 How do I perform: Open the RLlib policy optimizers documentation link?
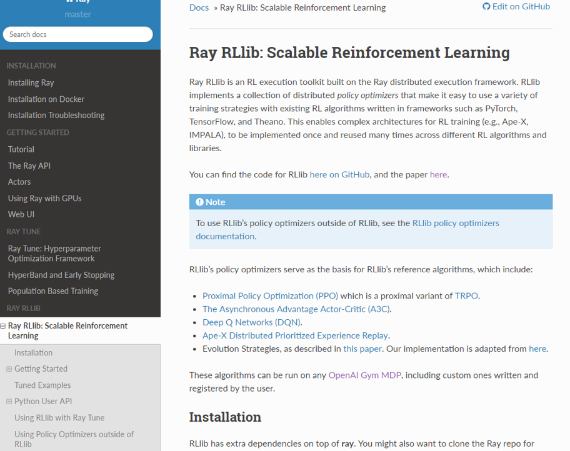pos(455,222)
